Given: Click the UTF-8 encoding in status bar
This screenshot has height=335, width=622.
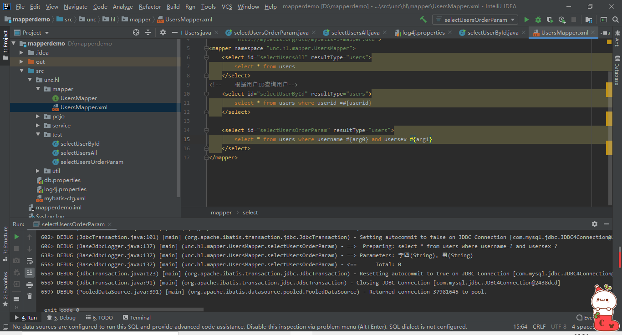Looking at the screenshot, I should (559, 327).
